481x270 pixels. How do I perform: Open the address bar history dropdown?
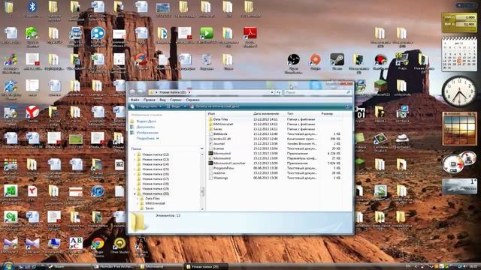[272, 92]
